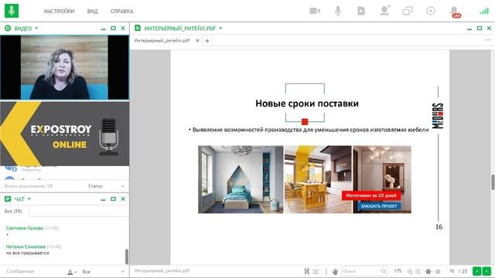
Task: Click the current page number 16 field
Action: tap(452, 271)
